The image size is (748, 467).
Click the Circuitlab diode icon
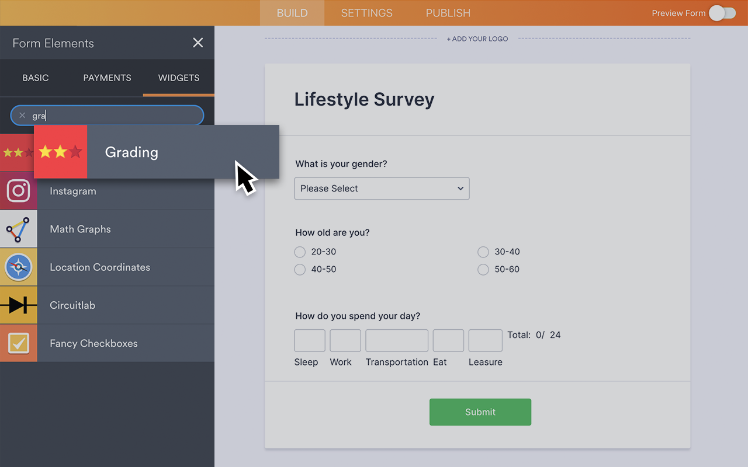tap(18, 305)
